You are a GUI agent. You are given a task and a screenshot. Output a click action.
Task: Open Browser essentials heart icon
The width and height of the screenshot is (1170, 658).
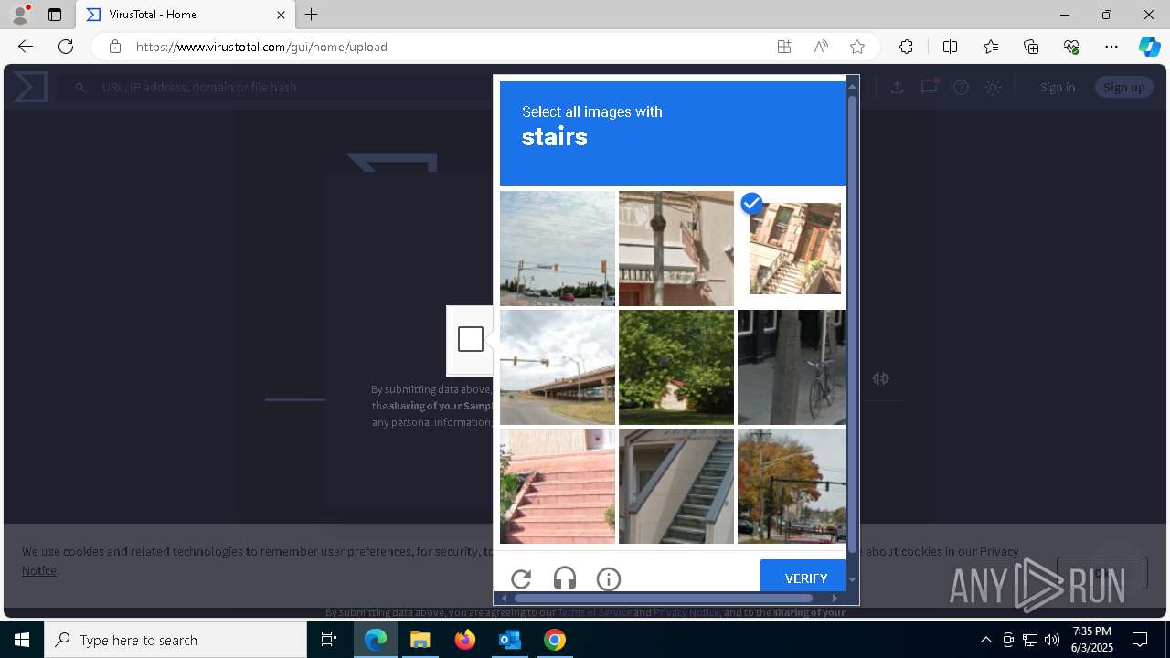[x=1071, y=47]
